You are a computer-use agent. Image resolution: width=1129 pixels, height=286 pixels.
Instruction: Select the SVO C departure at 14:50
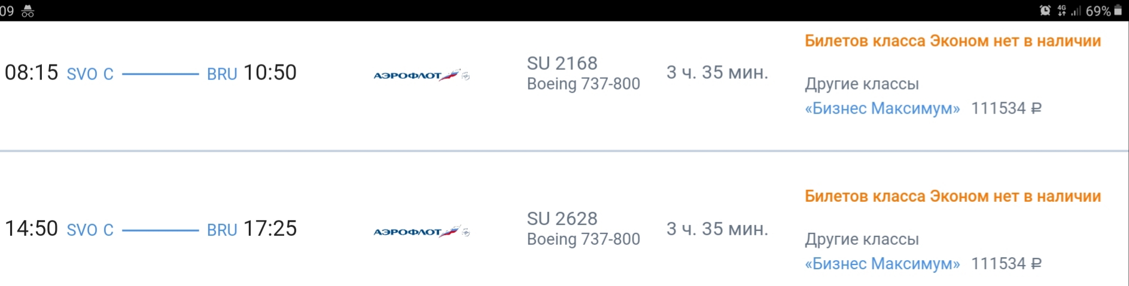pos(90,230)
